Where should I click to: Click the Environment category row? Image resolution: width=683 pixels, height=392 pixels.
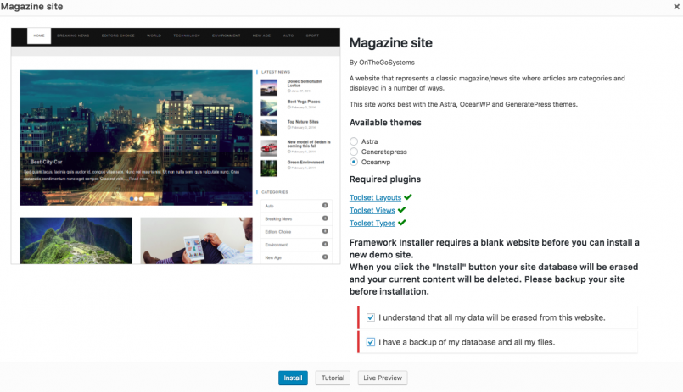296,244
